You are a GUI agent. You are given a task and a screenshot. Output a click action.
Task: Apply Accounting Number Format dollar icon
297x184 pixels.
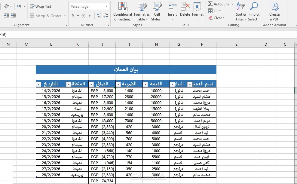(73, 16)
